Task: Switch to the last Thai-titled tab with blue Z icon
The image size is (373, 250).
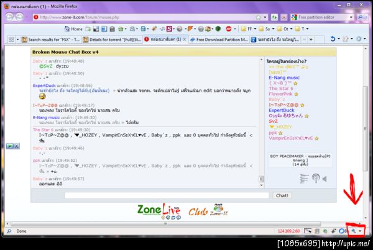Action: 275,40
